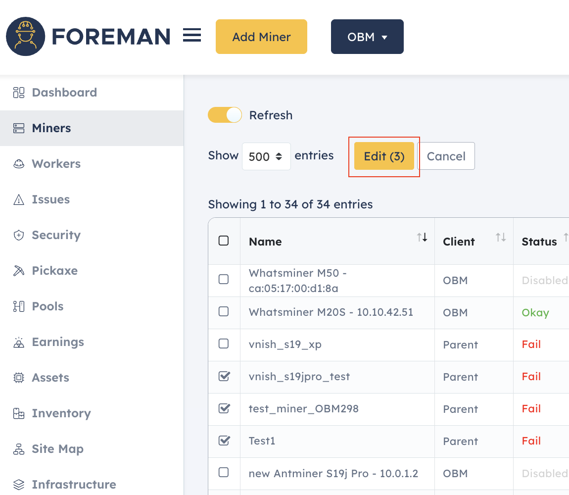569x495 pixels.
Task: Click the Site Map hierarchy icon
Action: [x=19, y=449]
